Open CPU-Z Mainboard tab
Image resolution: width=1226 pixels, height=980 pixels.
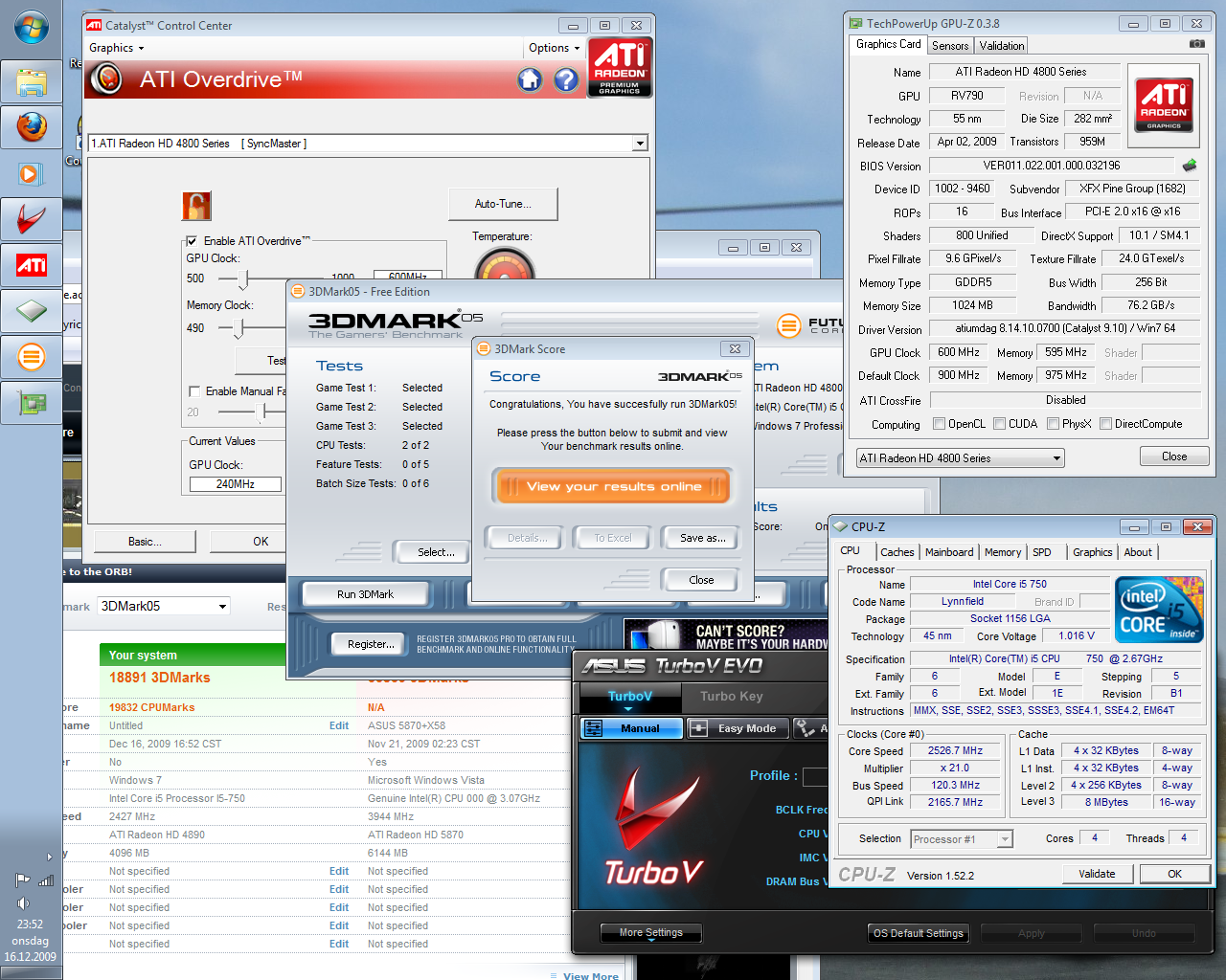pos(949,552)
